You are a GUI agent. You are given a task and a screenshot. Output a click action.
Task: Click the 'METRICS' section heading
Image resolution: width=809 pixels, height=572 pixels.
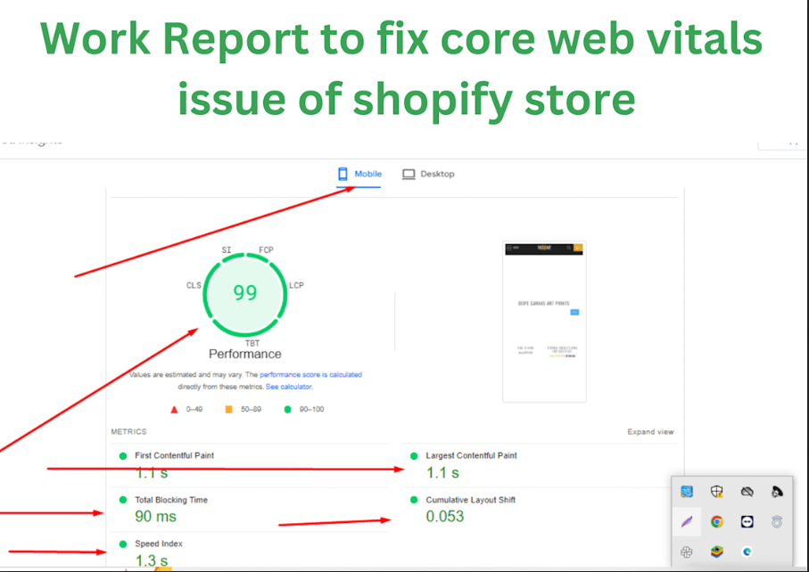click(x=128, y=432)
